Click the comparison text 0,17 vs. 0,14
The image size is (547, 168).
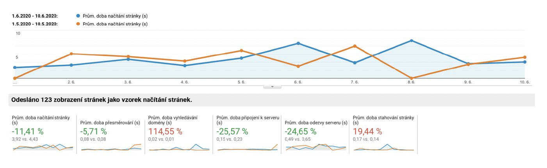point(366,139)
